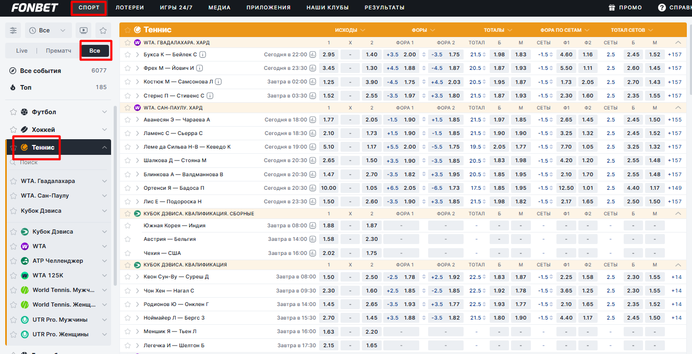Screen dimensions: 692x354
Task: Click the Хоккей puck icon
Action: tap(24, 129)
